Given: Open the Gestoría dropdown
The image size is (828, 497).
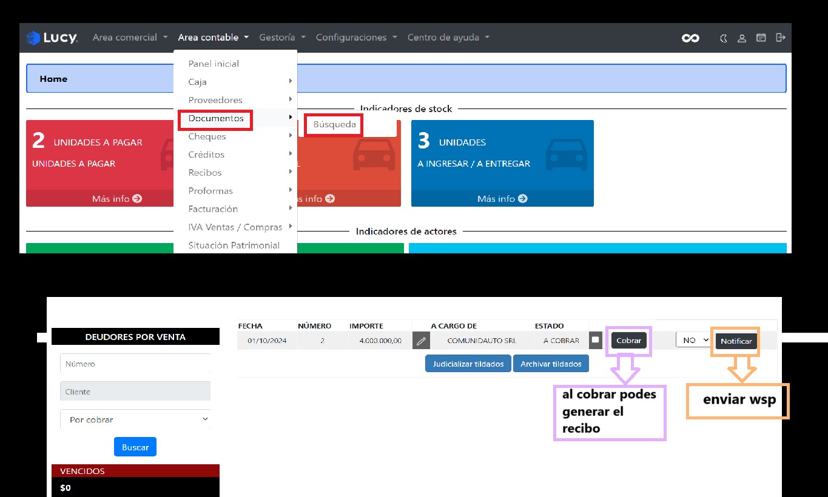Looking at the screenshot, I should (282, 38).
